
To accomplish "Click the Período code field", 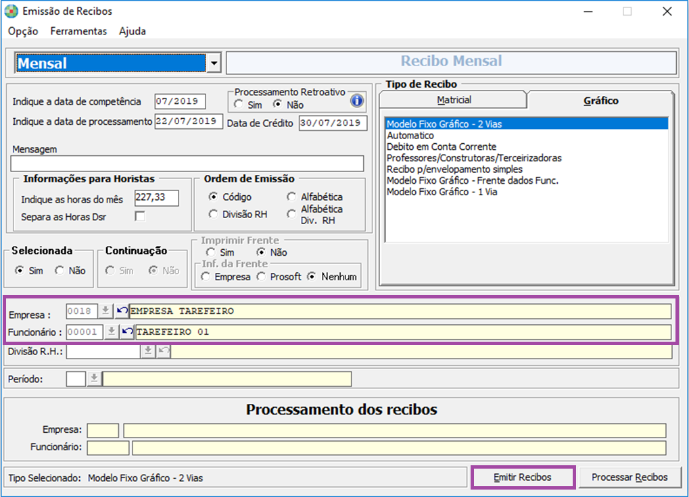I will pos(76,379).
